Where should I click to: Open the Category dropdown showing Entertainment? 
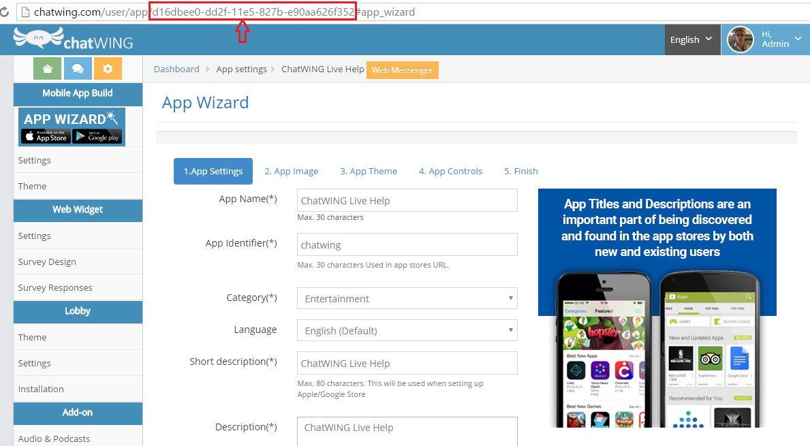(407, 298)
